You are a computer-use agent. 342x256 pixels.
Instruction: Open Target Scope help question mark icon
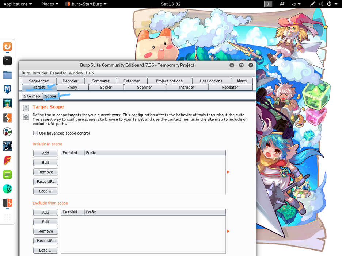click(x=26, y=108)
